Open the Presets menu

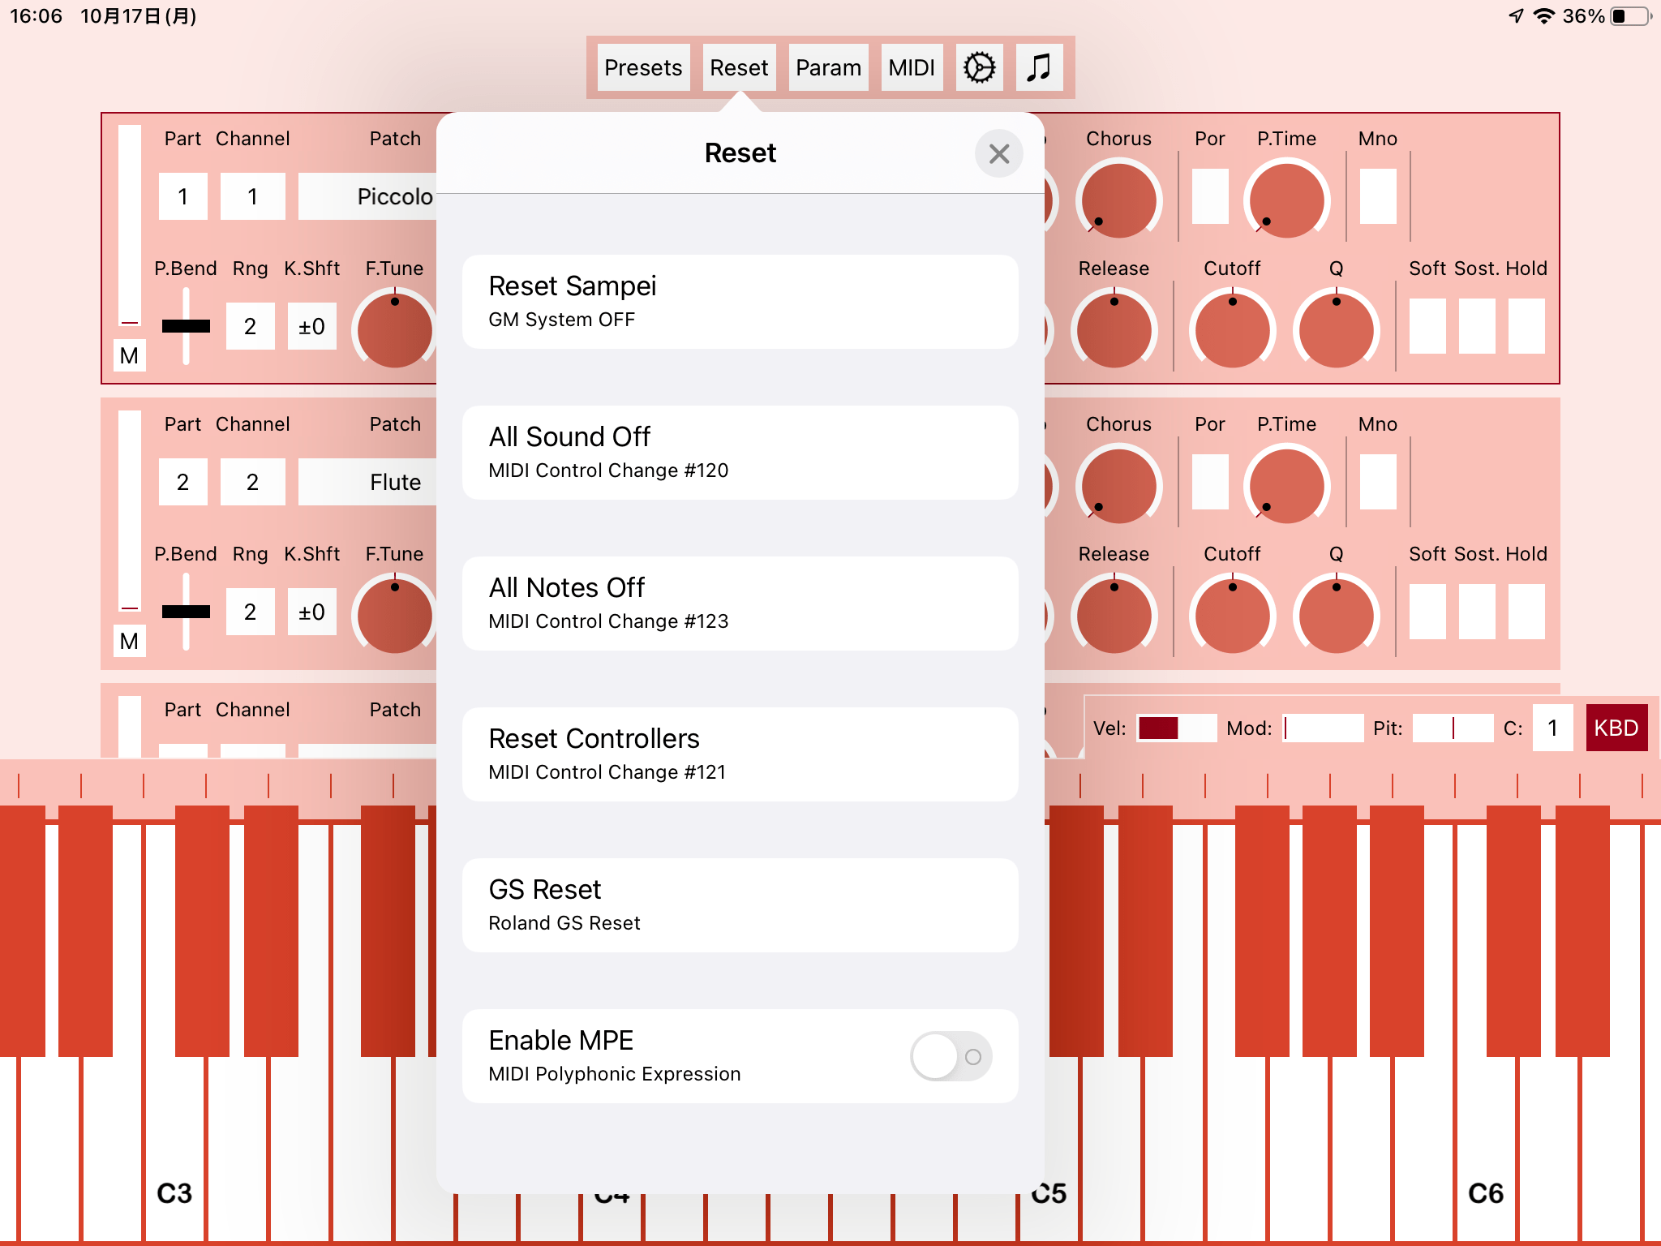643,67
